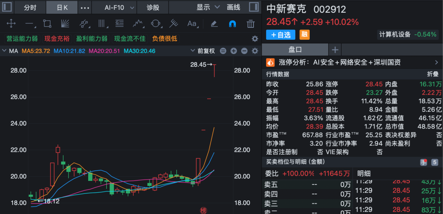Open the three-dots more periods menu

pos(85,8)
